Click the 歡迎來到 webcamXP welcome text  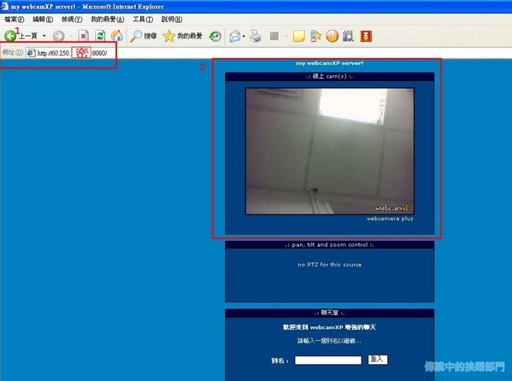329,327
